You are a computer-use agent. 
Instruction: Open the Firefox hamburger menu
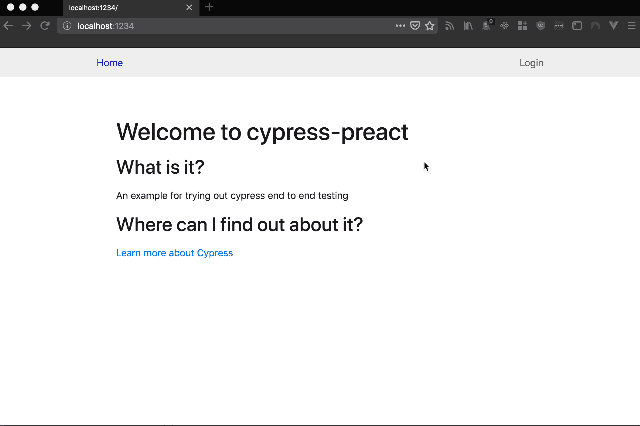pyautogui.click(x=632, y=26)
